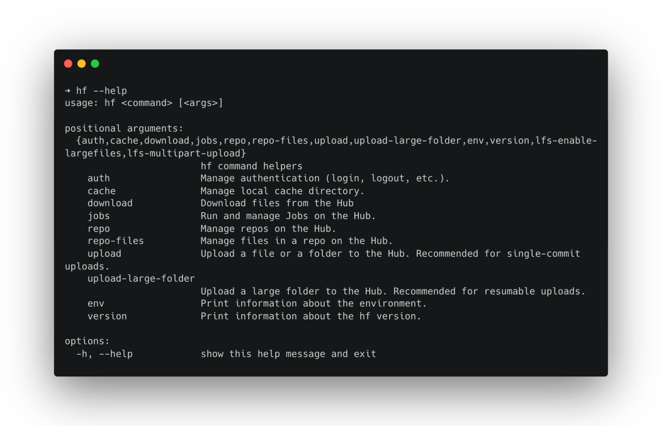The width and height of the screenshot is (662, 426).
Task: Click the "env" command name
Action: coord(96,303)
